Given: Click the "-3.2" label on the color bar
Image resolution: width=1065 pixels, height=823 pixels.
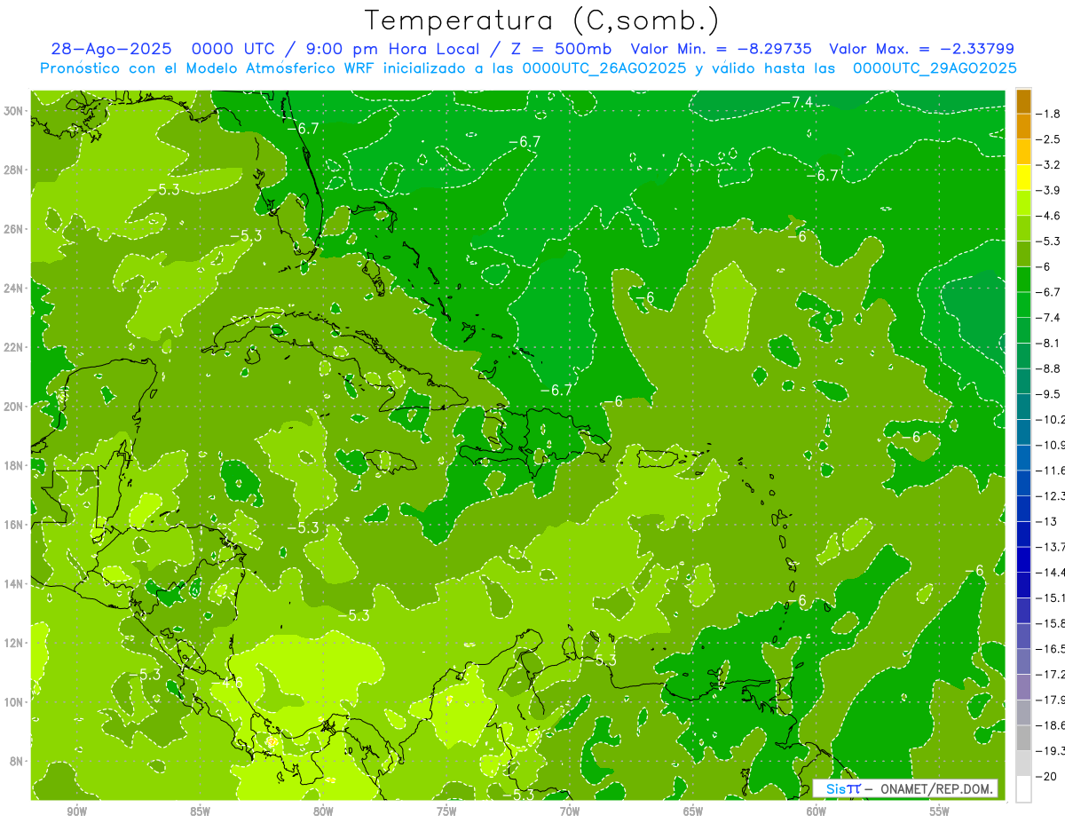Looking at the screenshot, I should coord(1048,165).
